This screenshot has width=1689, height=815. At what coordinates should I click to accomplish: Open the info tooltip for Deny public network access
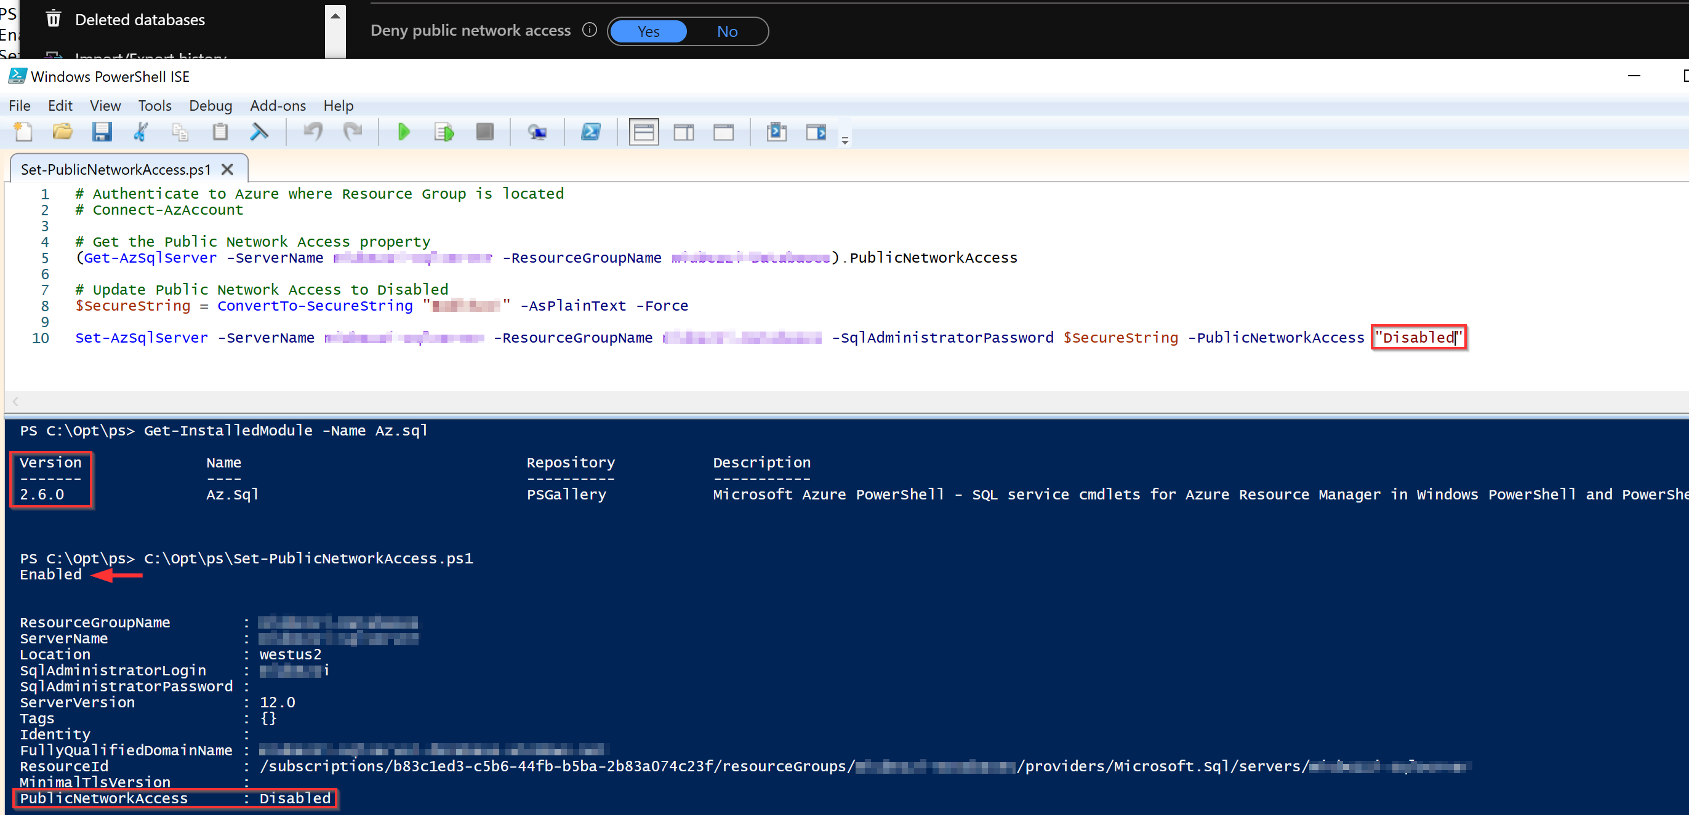[590, 30]
